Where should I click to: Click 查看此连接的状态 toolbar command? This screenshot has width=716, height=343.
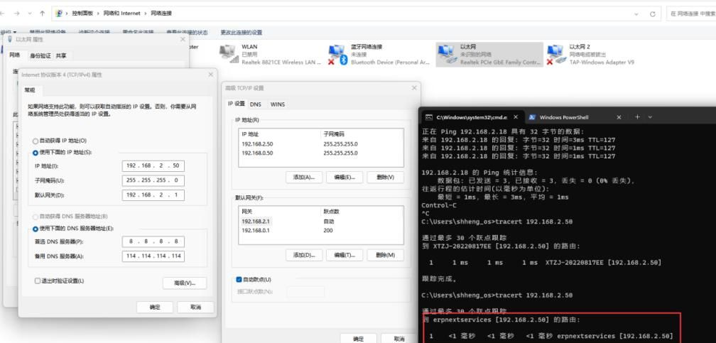tap(187, 33)
